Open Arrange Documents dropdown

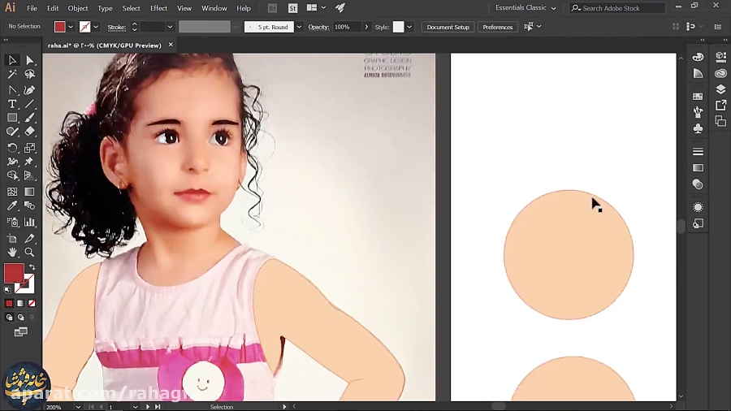pyautogui.click(x=316, y=8)
